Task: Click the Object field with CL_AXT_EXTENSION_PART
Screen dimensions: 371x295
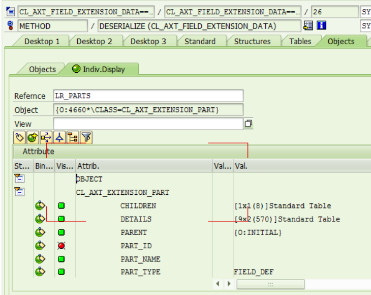Action: coord(148,110)
